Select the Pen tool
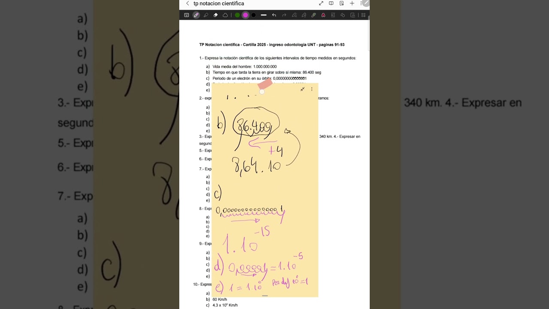The image size is (549, 309). click(x=196, y=15)
